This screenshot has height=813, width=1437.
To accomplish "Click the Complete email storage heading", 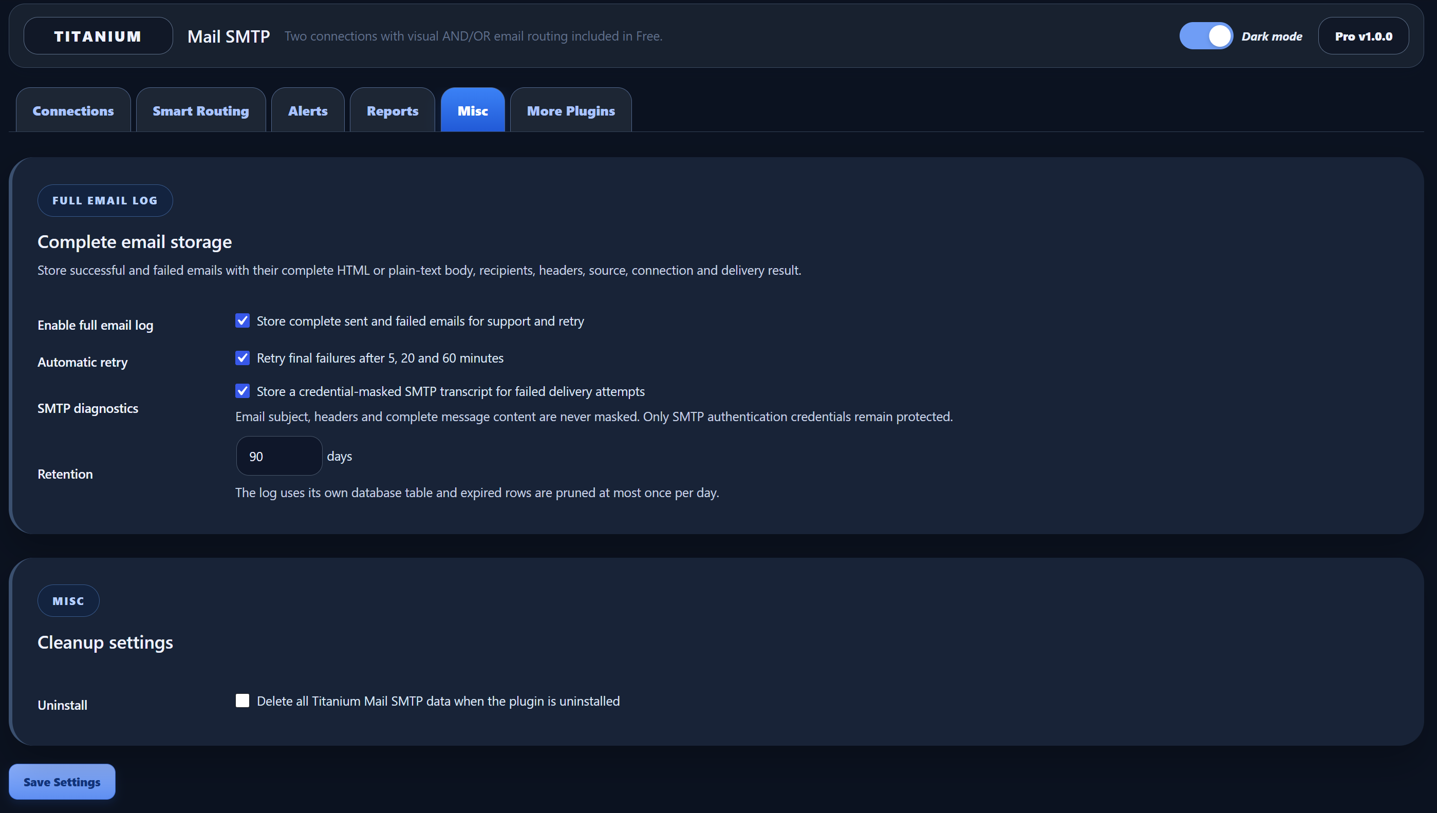I will point(135,242).
